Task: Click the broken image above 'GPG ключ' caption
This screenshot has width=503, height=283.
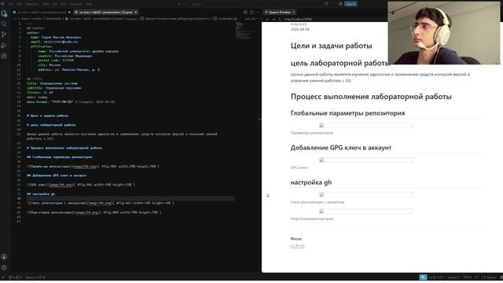Action: (366, 160)
